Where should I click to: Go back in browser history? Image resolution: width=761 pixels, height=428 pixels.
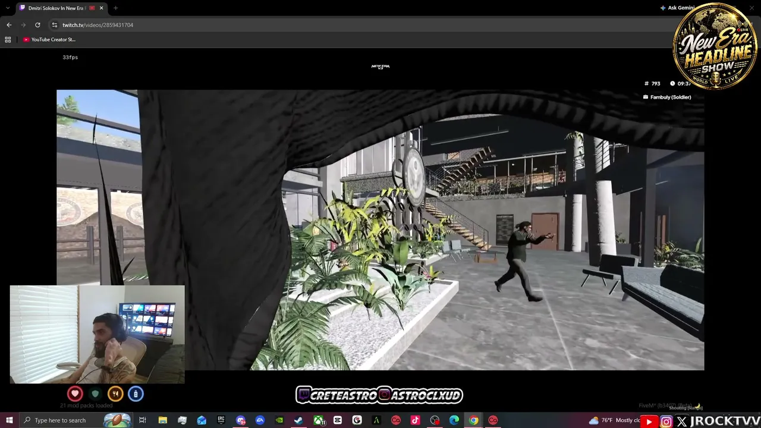9,25
